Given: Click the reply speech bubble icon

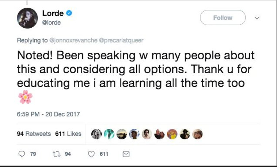Looking at the screenshot, I should pyautogui.click(x=22, y=154).
